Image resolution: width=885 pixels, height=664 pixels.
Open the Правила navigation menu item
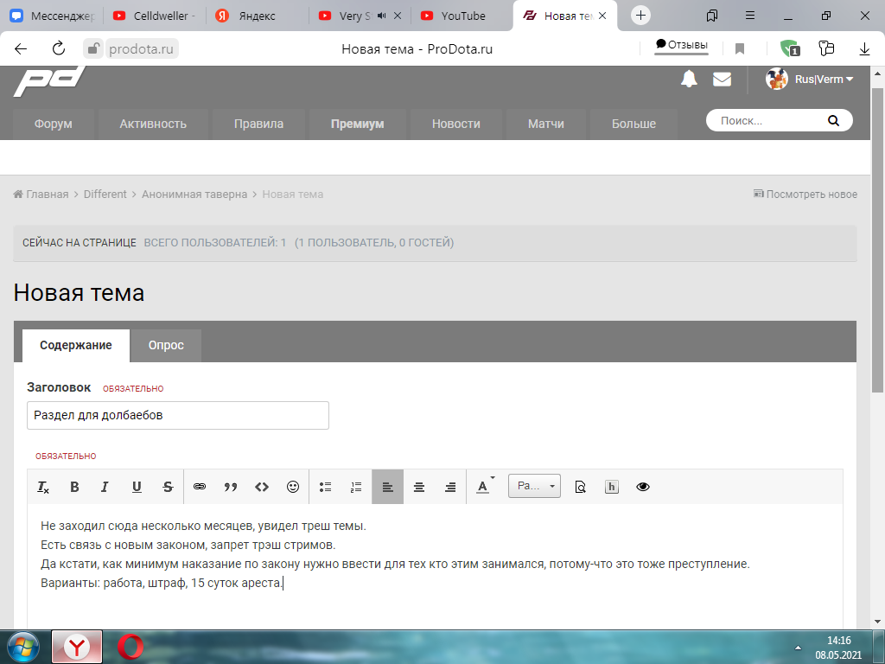pos(258,124)
